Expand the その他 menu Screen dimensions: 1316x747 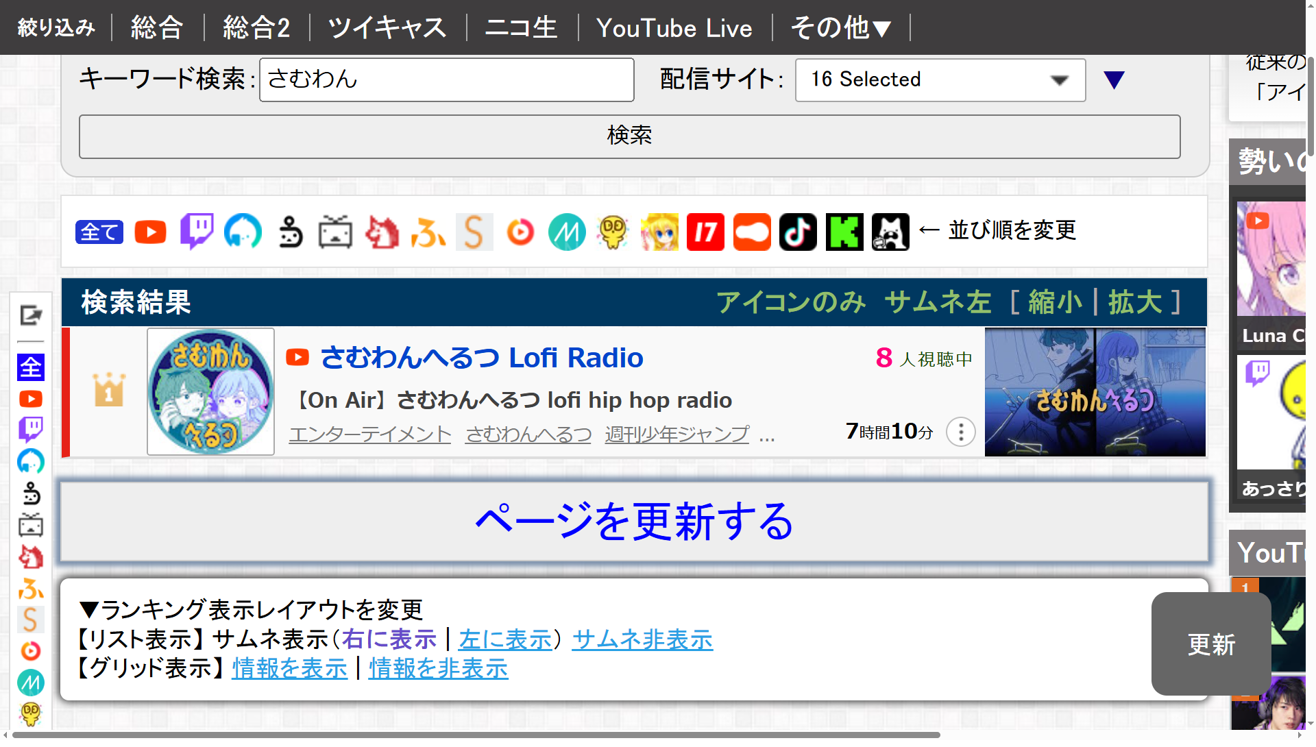click(x=841, y=28)
